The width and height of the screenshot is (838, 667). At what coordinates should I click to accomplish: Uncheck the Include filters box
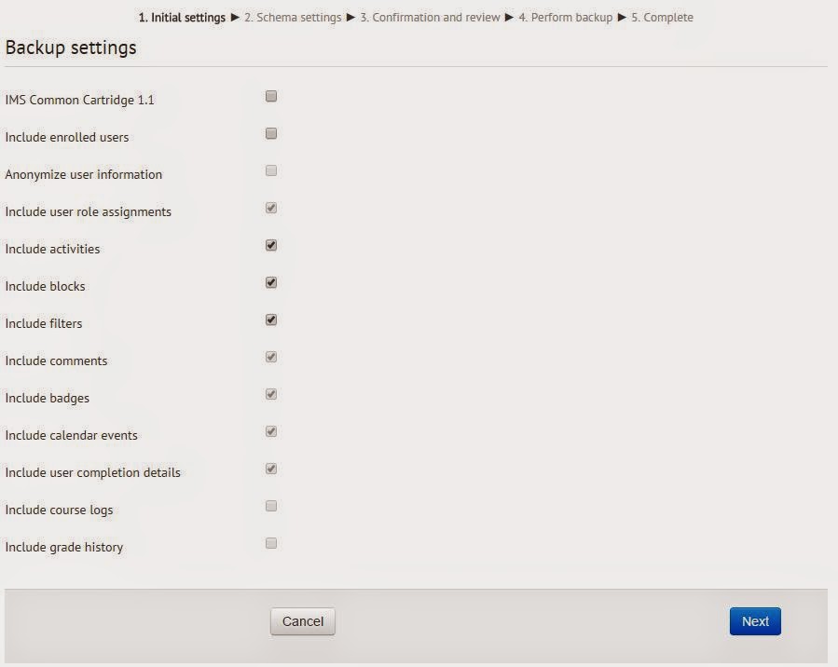[x=270, y=320]
